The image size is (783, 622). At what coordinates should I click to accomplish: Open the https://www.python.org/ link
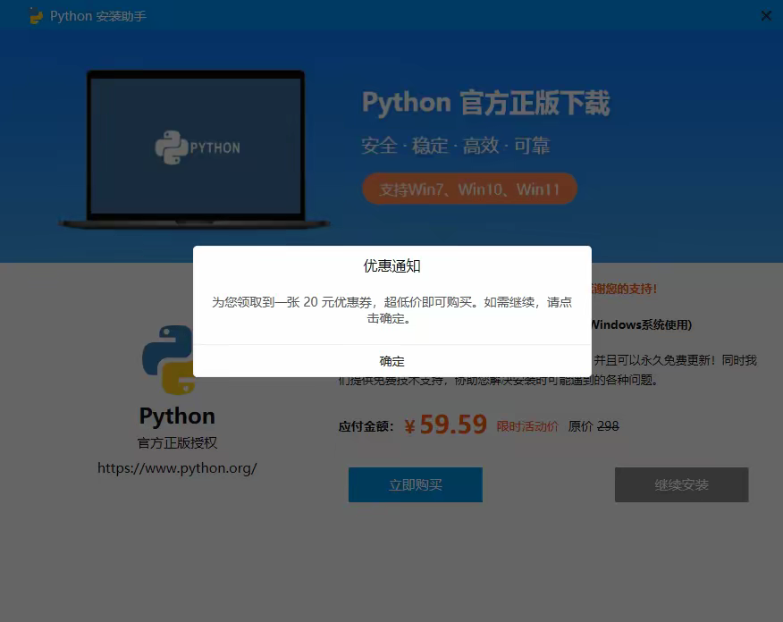coord(177,467)
